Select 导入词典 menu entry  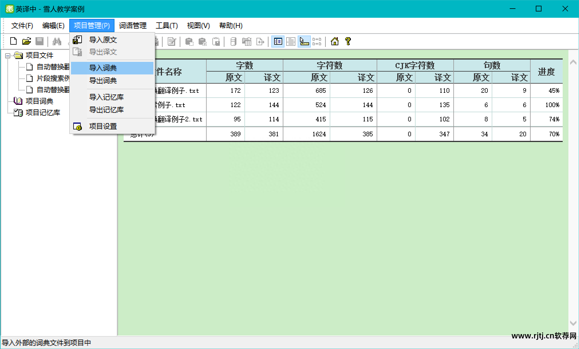pos(103,68)
